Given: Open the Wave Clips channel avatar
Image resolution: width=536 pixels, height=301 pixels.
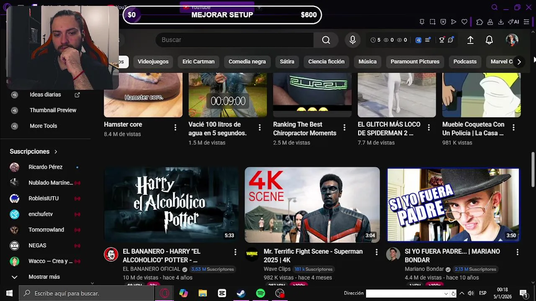Looking at the screenshot, I should [x=252, y=254].
